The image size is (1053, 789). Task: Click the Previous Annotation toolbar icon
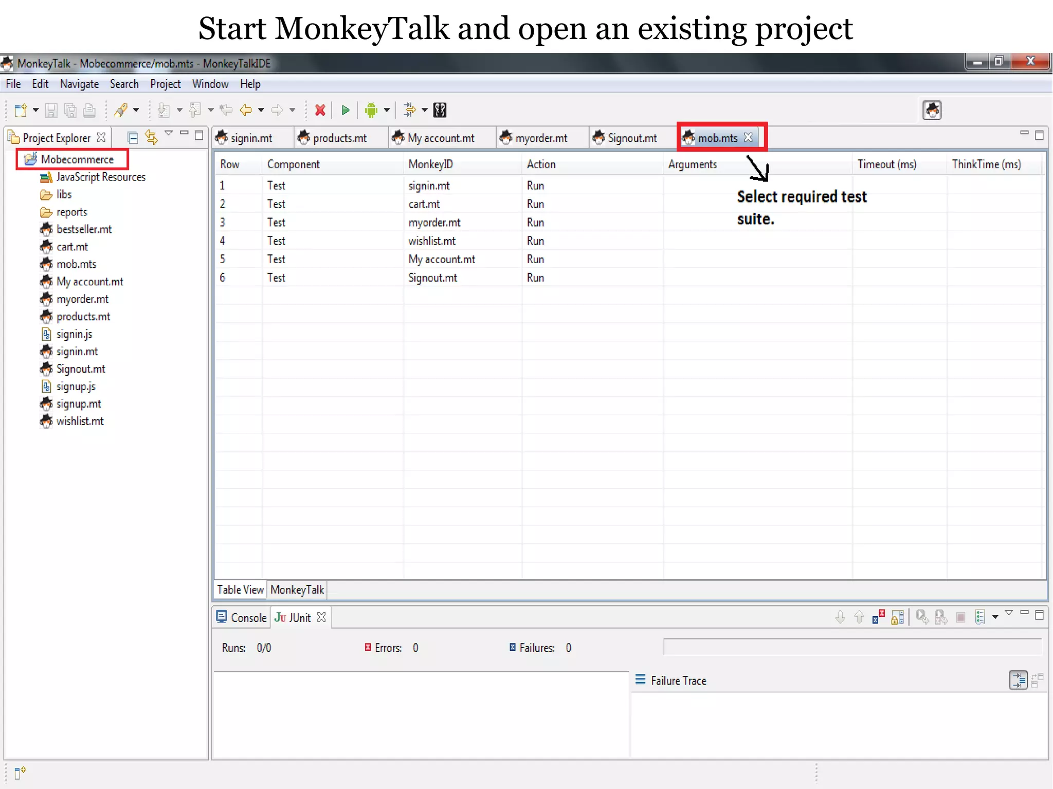[195, 110]
